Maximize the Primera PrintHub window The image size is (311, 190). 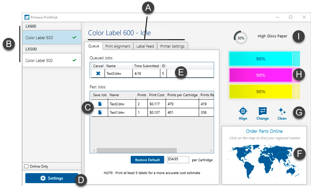pyautogui.click(x=291, y=17)
